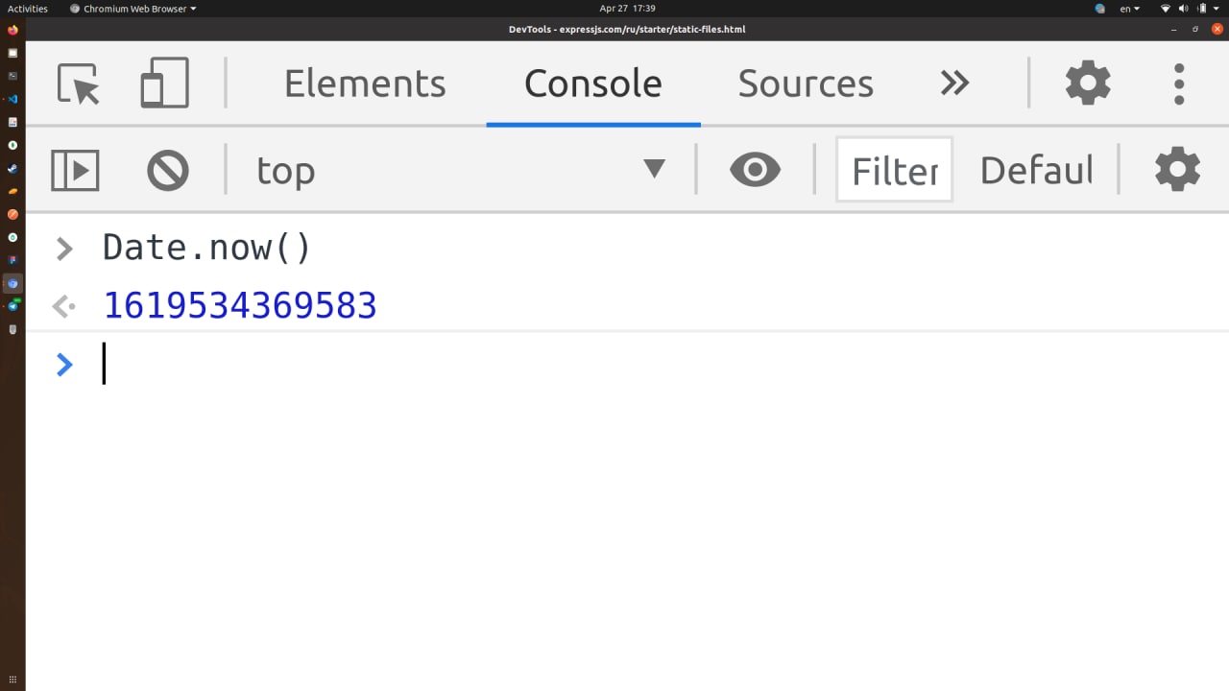Open the Activities overview
The height and width of the screenshot is (691, 1229).
tap(28, 9)
